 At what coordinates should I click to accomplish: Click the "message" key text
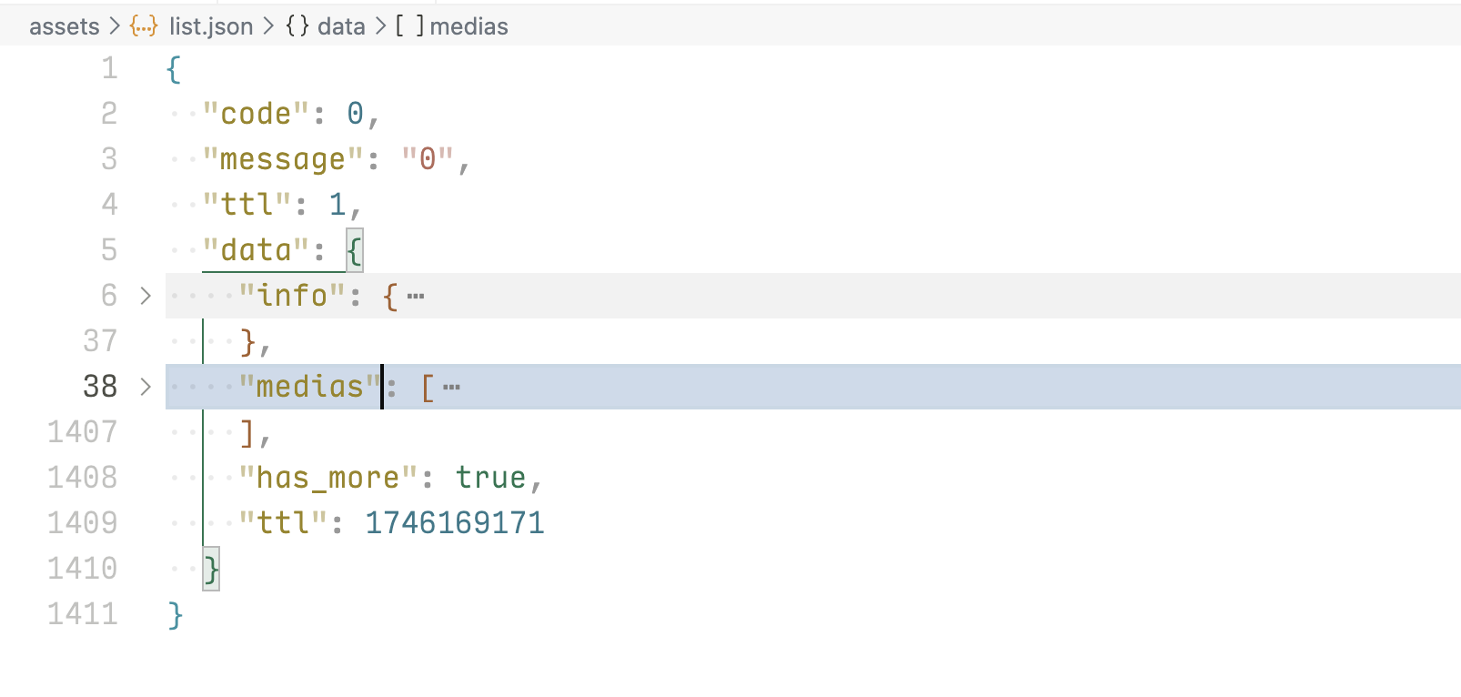click(282, 159)
